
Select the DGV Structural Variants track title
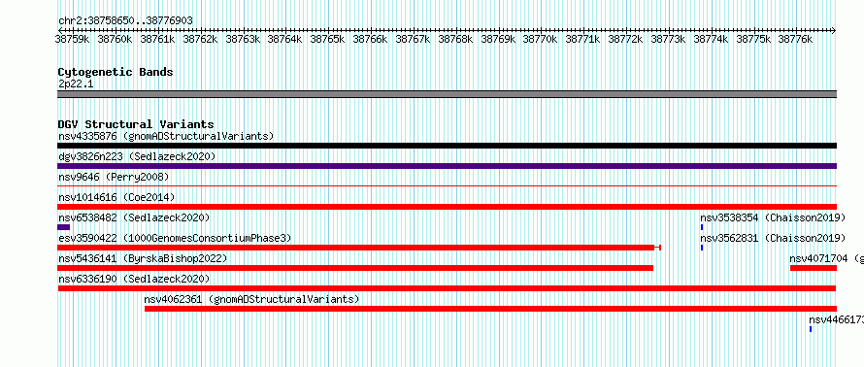136,124
